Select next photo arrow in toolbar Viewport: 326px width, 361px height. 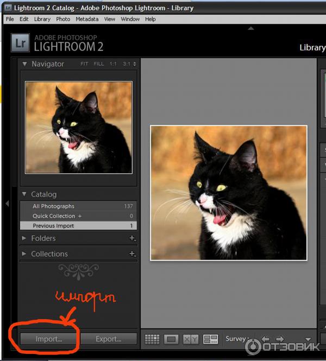(280, 339)
